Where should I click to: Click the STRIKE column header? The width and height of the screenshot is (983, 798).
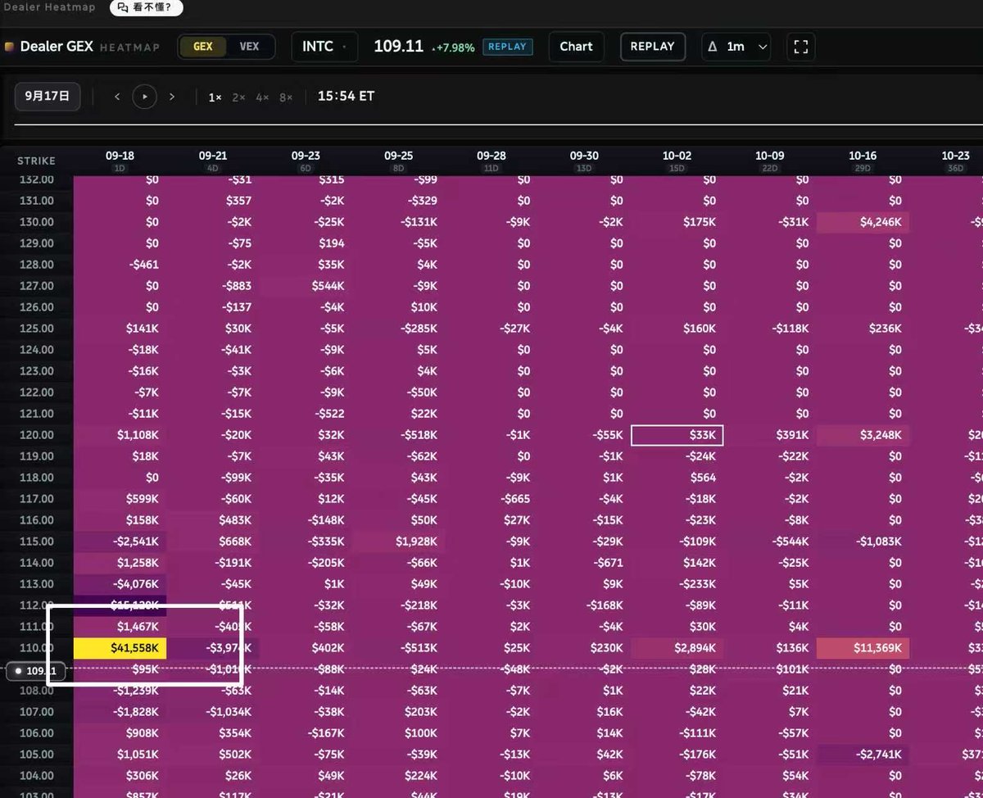(36, 161)
